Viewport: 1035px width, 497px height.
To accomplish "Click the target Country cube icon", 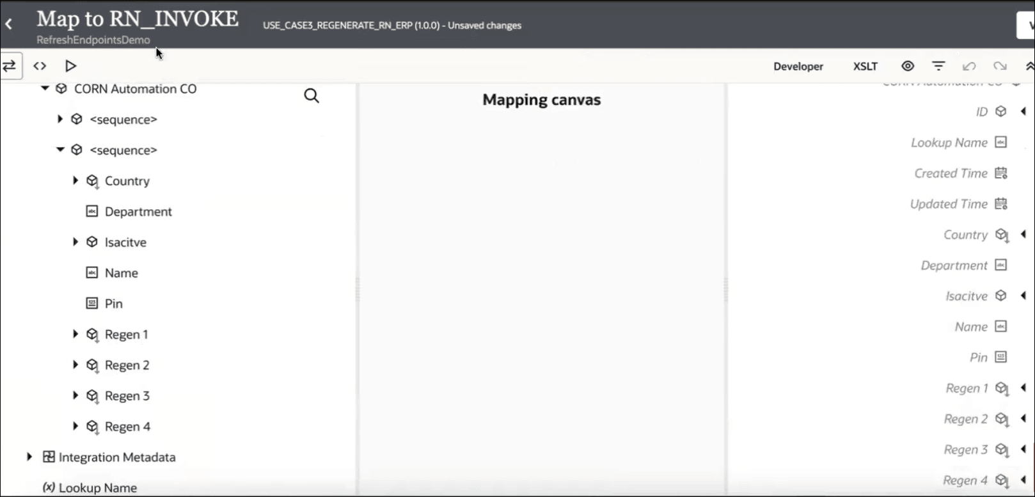I will point(1002,235).
